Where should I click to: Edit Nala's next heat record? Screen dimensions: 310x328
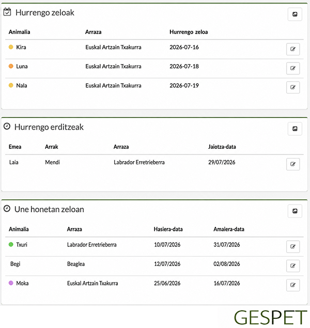(x=293, y=87)
